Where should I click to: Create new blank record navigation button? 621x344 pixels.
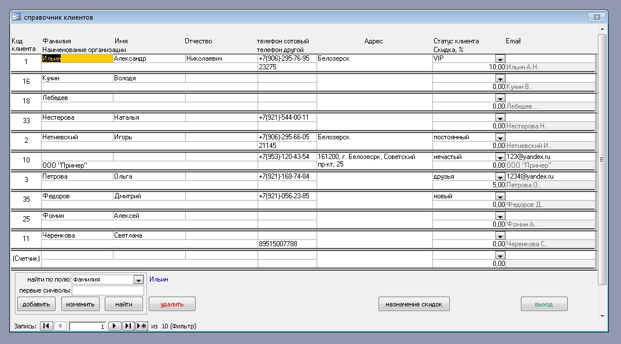(x=142, y=326)
